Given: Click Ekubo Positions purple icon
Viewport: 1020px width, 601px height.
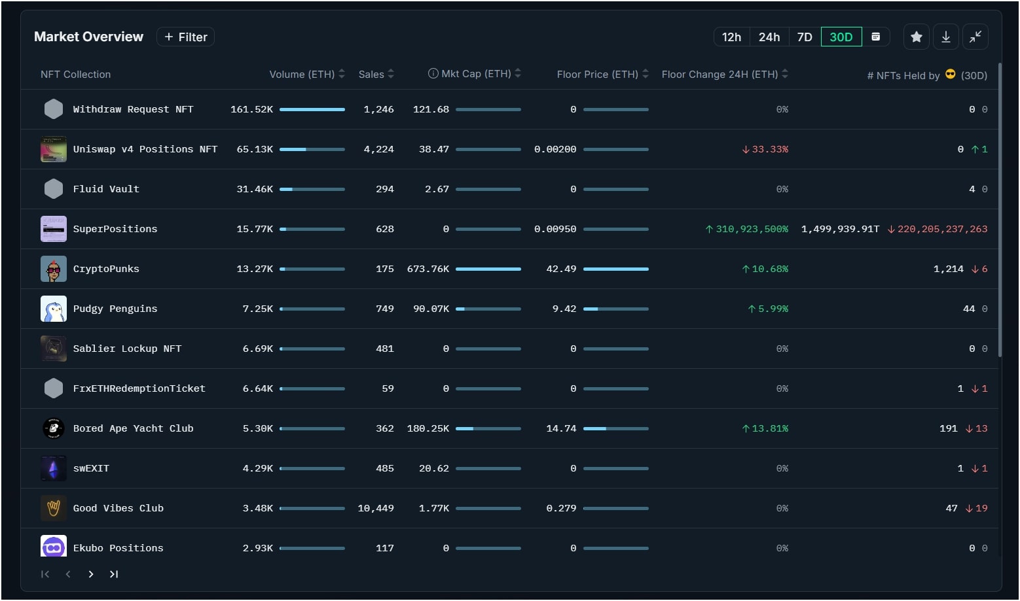Looking at the screenshot, I should (x=54, y=546).
